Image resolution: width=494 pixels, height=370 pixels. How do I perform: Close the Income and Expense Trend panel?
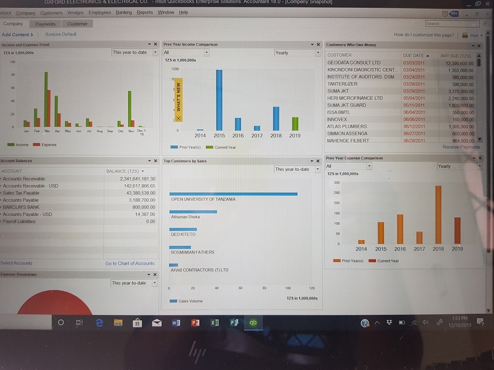pyautogui.click(x=155, y=44)
